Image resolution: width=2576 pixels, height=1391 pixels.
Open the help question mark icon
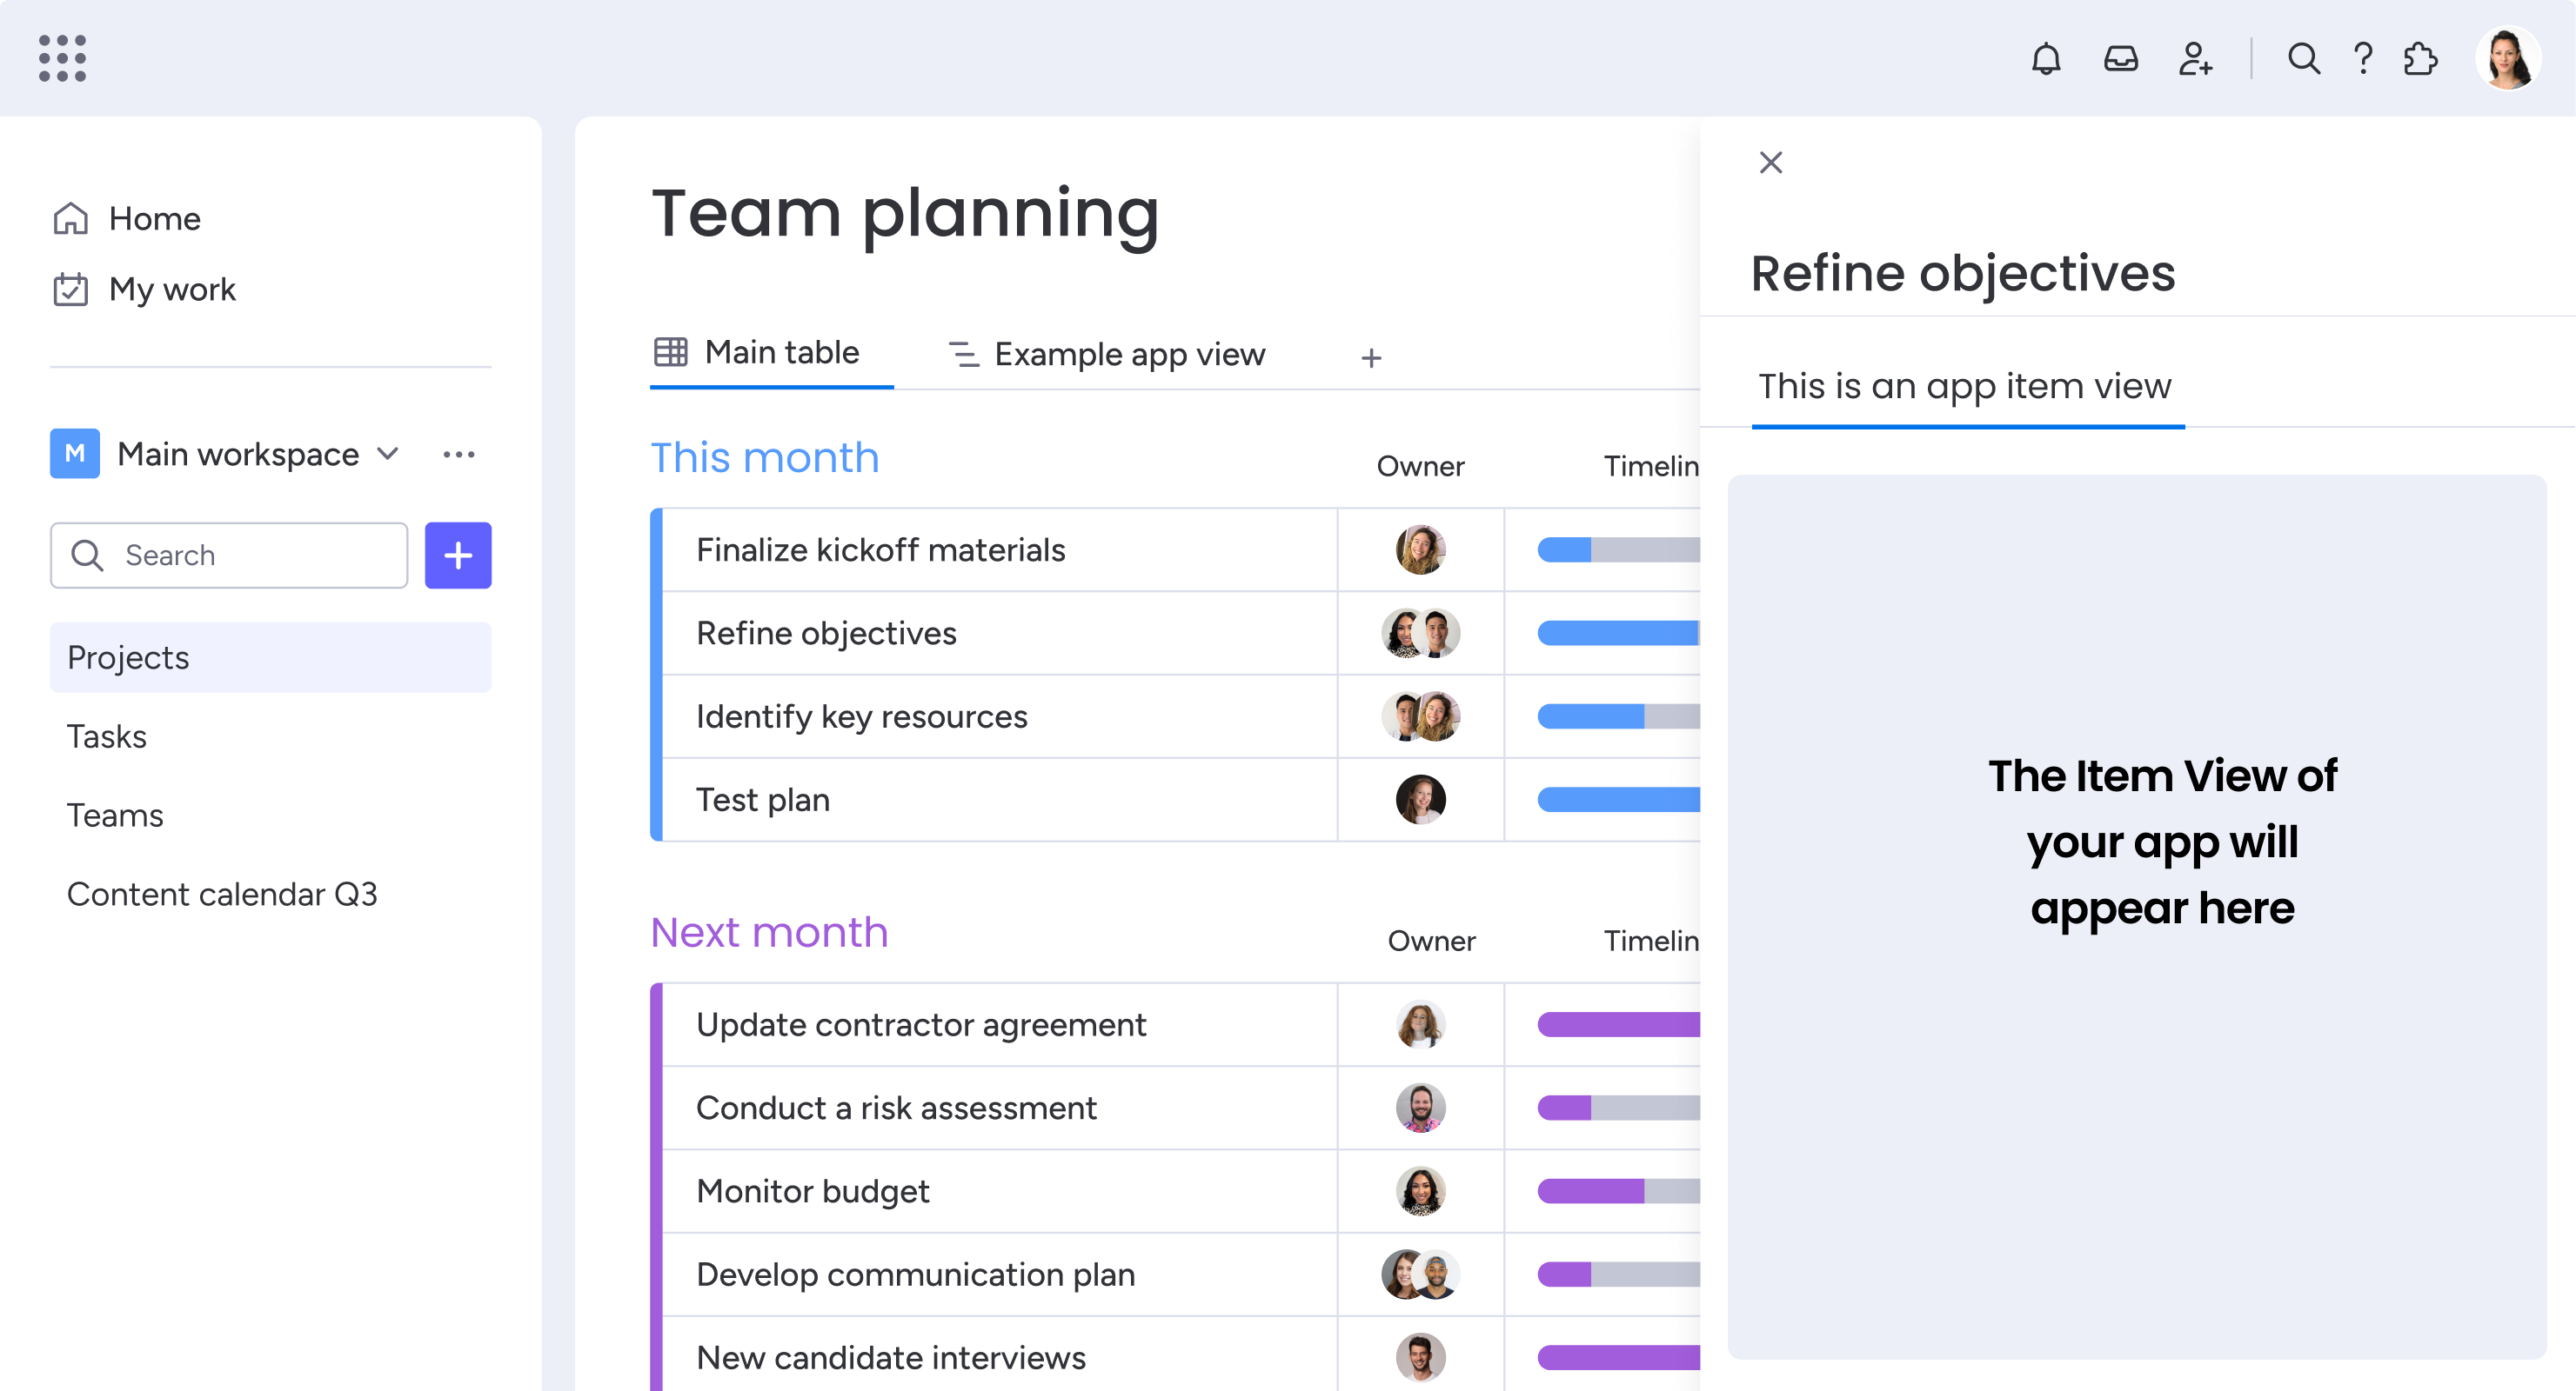coord(2363,59)
